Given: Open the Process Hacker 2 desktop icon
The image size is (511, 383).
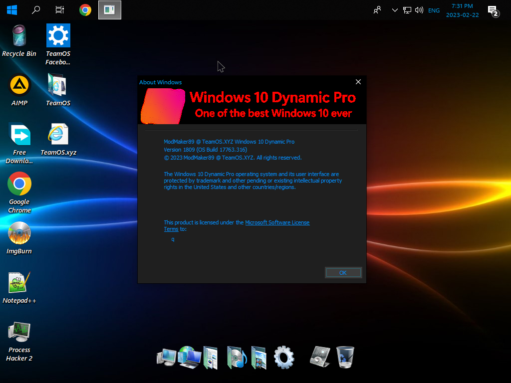Looking at the screenshot, I should [x=19, y=341].
